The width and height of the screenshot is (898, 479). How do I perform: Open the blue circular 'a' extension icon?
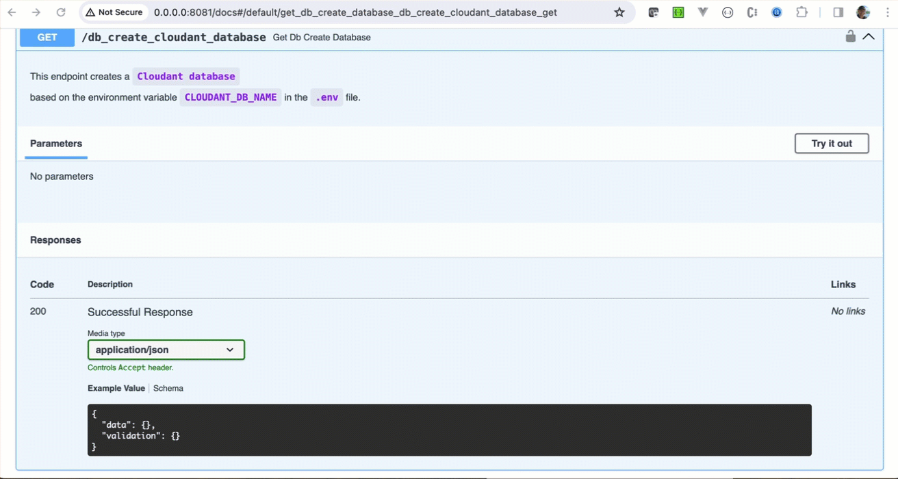(x=777, y=12)
